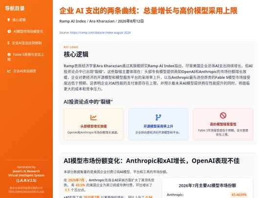Image resolution: width=264 pixels, height=198 pixels.
Task: Click the highlighted 1.1 percentage point value
Action: (67, 190)
